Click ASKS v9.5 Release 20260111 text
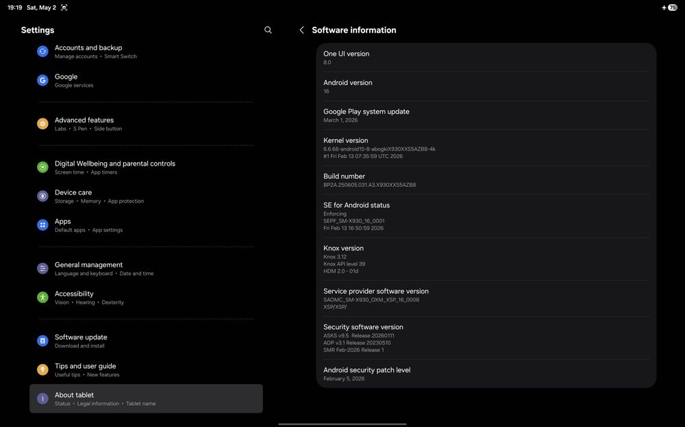 [x=359, y=335]
